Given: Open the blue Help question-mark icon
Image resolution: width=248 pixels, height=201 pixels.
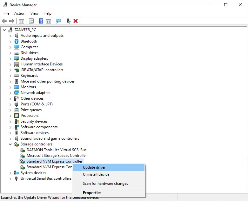Looking at the screenshot, I should (41, 21).
